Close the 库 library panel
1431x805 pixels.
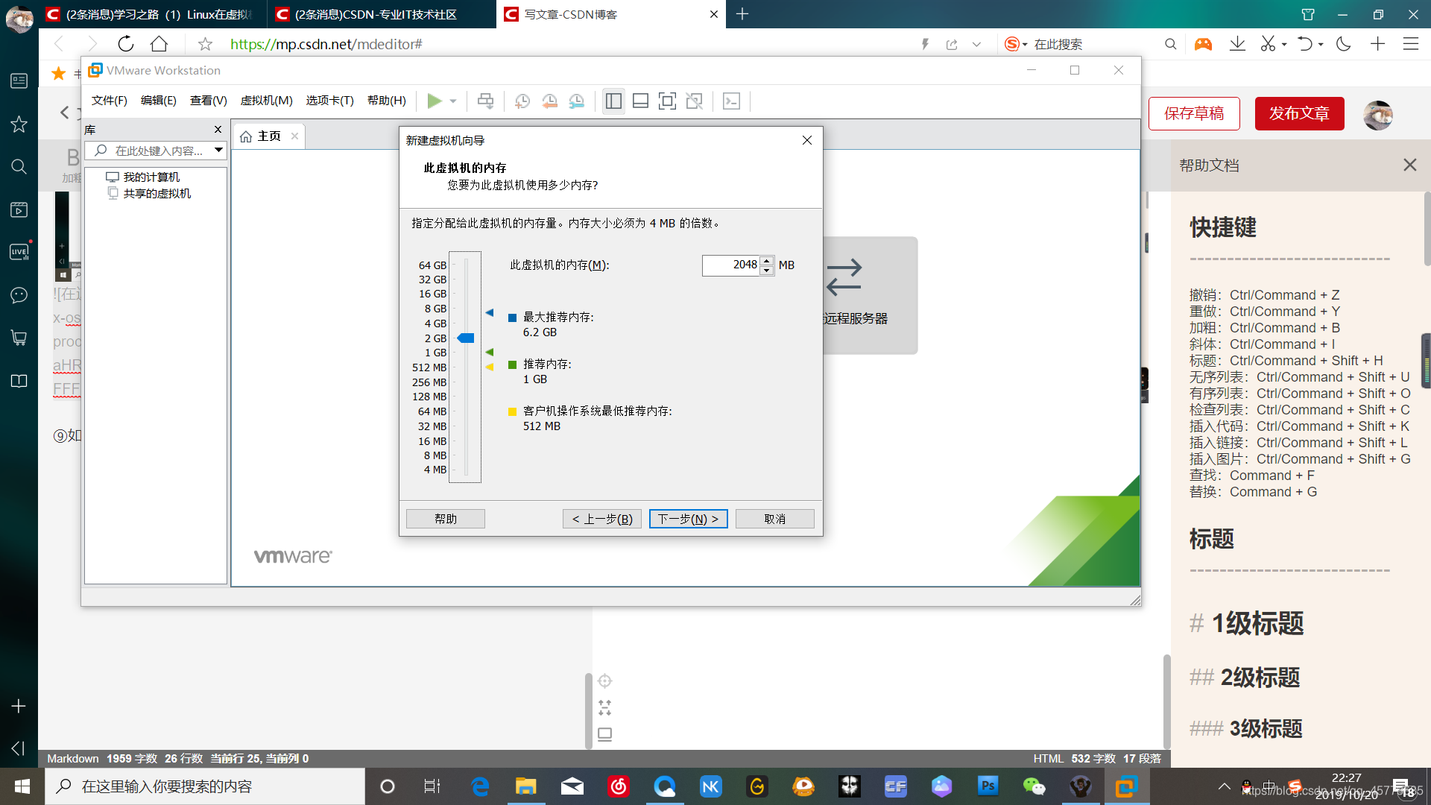point(218,130)
